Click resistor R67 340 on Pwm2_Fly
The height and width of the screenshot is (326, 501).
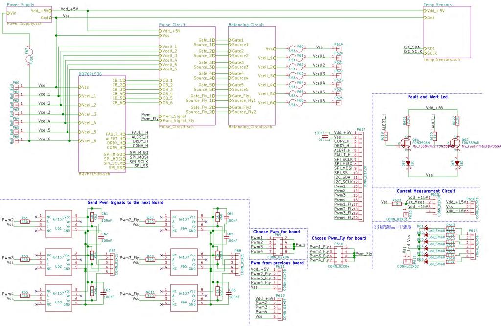click(x=151, y=221)
